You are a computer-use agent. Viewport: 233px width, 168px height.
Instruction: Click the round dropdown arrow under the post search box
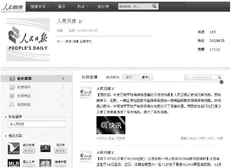pyautogui.click(x=222, y=82)
